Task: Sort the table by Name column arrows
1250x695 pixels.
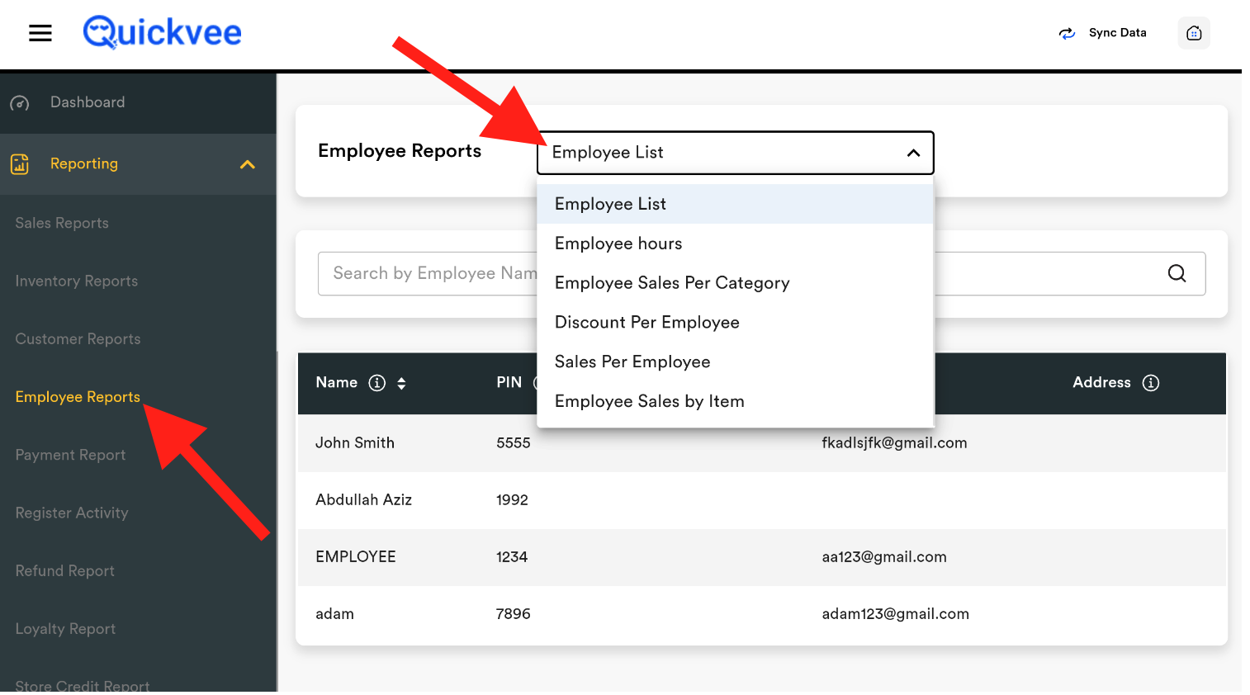Action: click(x=401, y=383)
